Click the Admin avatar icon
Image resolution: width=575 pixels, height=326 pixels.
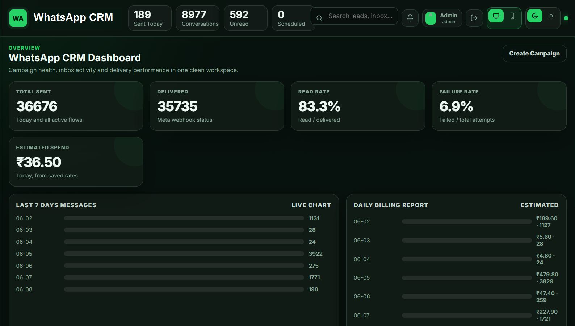[x=431, y=18]
